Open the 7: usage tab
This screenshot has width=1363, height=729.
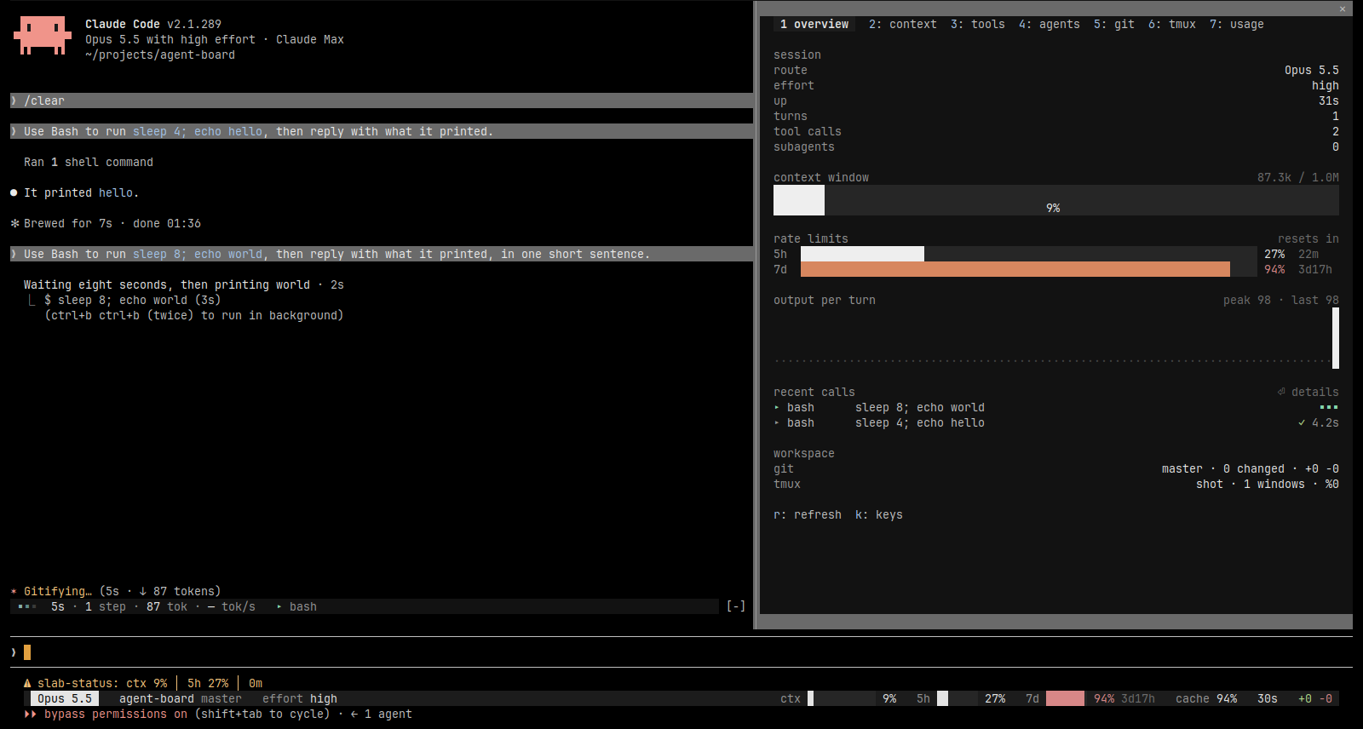pyautogui.click(x=1237, y=24)
